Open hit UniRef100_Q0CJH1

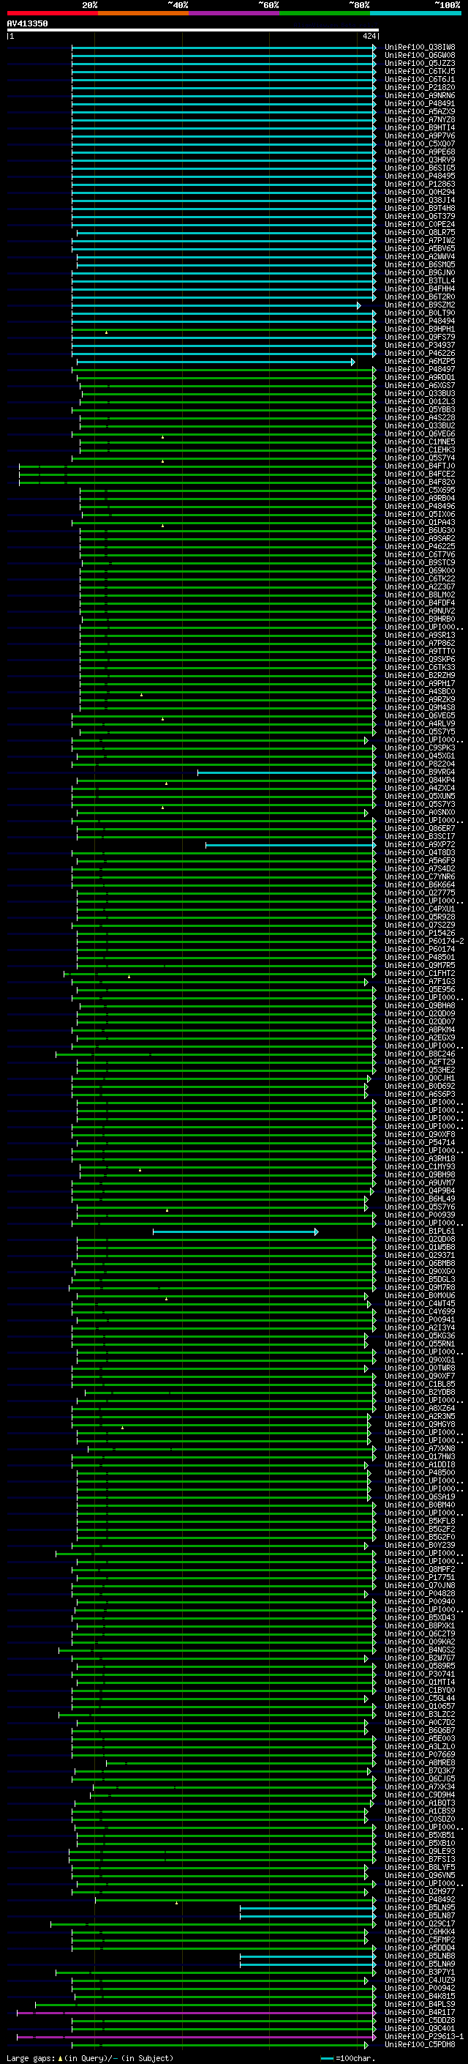[420, 1078]
